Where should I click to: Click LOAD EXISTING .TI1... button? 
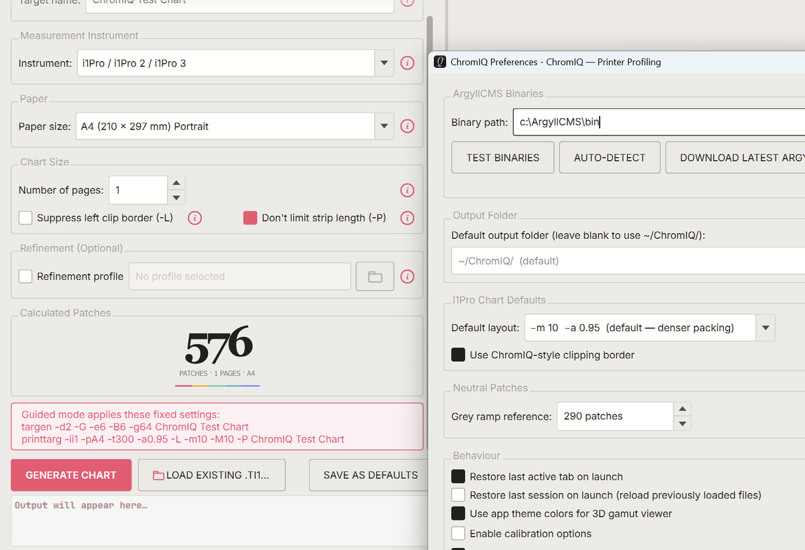(x=212, y=475)
